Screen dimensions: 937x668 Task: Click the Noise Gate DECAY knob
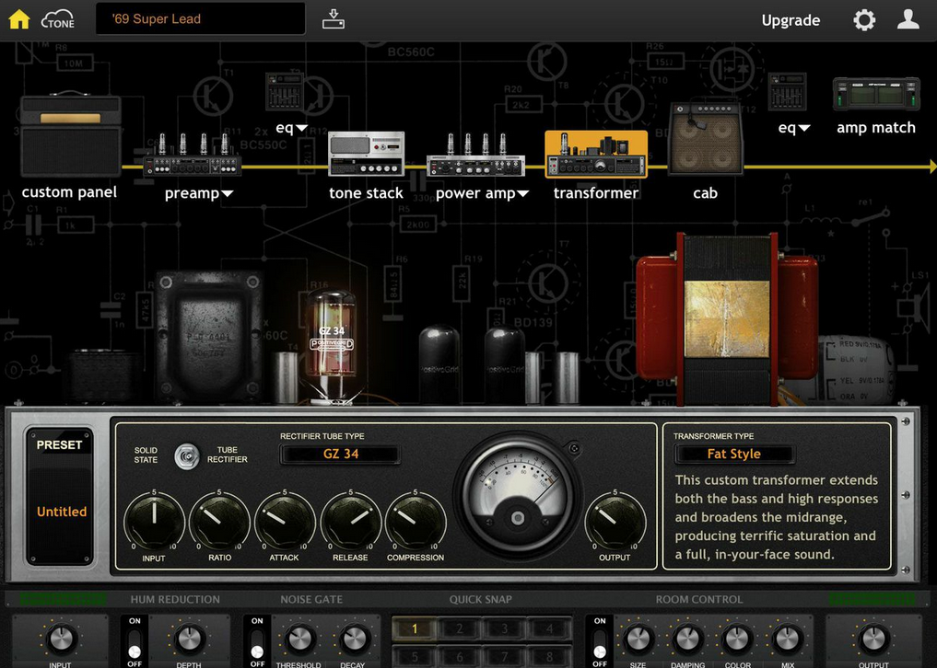[x=353, y=639]
